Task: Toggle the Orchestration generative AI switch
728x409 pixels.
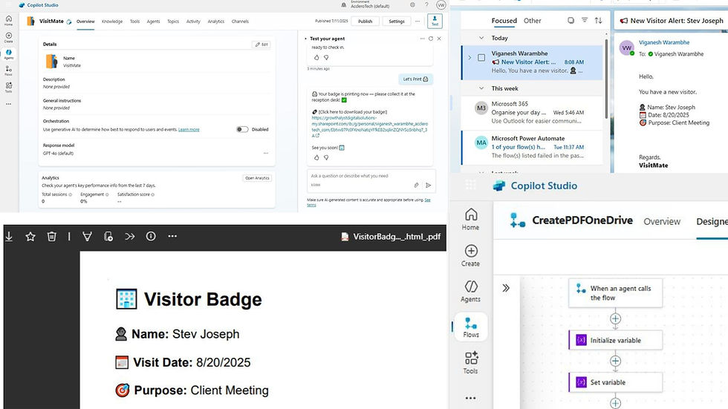Action: (x=242, y=129)
